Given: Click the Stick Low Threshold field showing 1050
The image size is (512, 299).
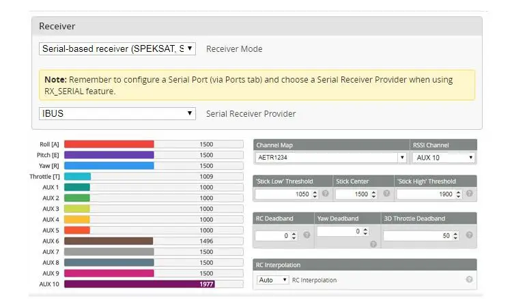Looking at the screenshot, I should [287, 195].
